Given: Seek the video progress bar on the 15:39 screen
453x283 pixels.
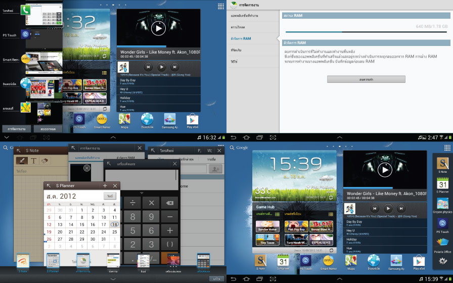Looking at the screenshot, I should (x=385, y=187).
